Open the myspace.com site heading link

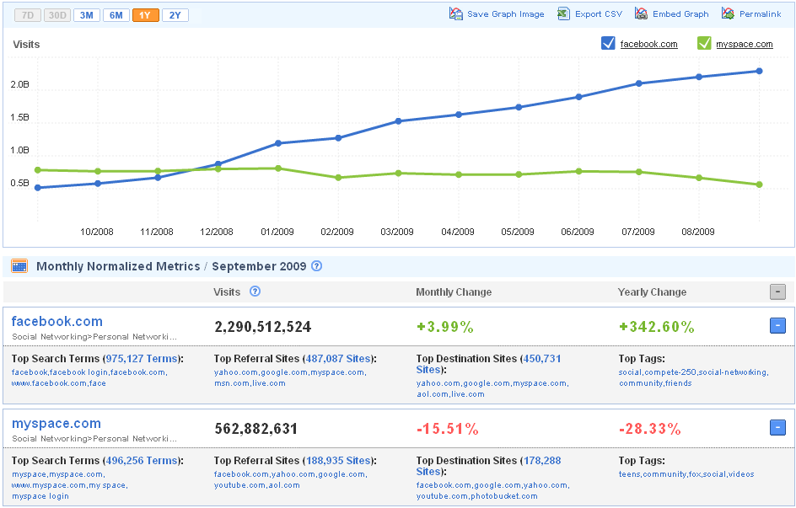(x=56, y=424)
